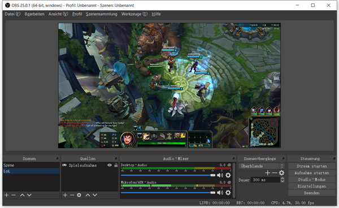Viewport: 339px width, 208px height.
Task: Click the REC: 00:00:00 status
Action: point(250,203)
